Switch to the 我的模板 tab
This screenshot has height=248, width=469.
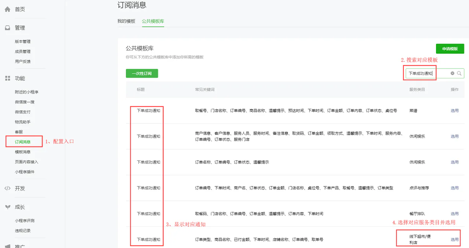pyautogui.click(x=126, y=21)
